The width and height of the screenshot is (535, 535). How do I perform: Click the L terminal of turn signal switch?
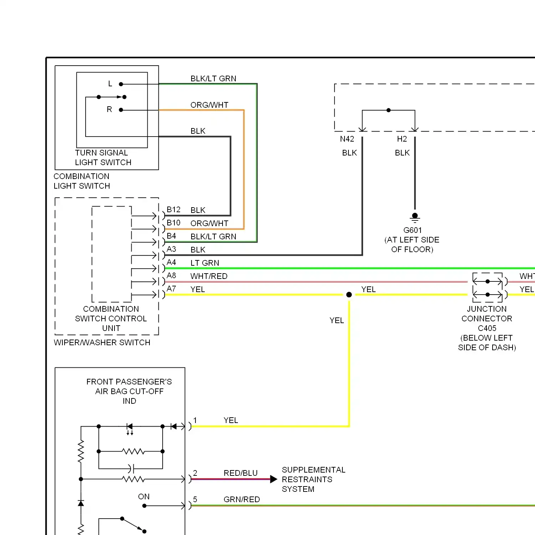pos(121,84)
